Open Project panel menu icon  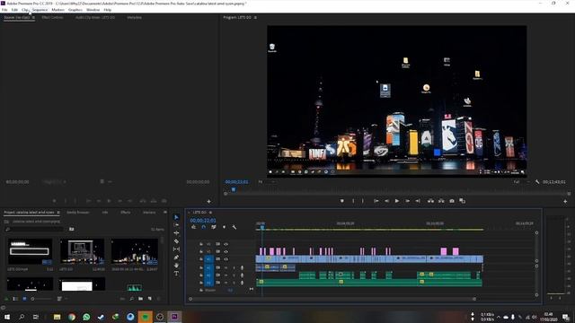pos(58,213)
